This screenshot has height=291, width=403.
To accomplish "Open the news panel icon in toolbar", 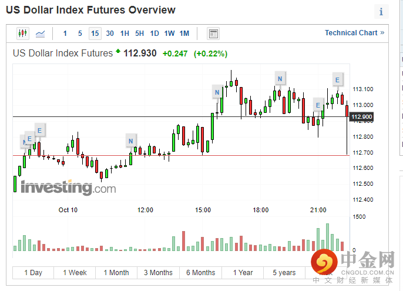I will click(x=213, y=34).
